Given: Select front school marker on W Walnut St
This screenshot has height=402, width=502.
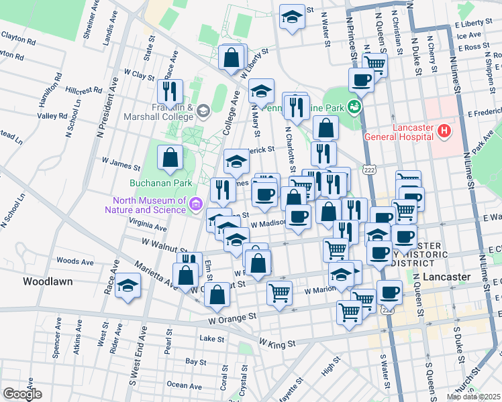Looking at the screenshot, I should click(236, 242).
